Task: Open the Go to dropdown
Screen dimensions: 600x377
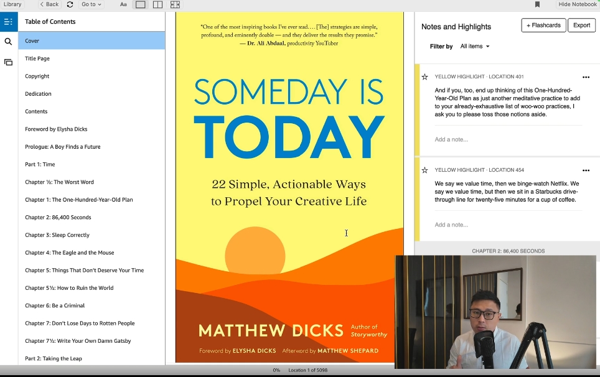Action: (x=91, y=4)
